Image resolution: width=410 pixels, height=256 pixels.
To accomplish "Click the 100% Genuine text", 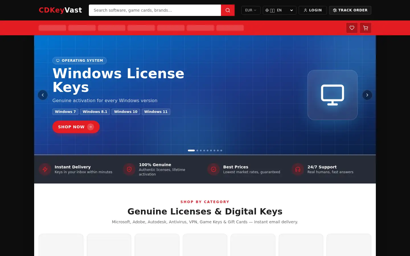I will [x=155, y=165].
